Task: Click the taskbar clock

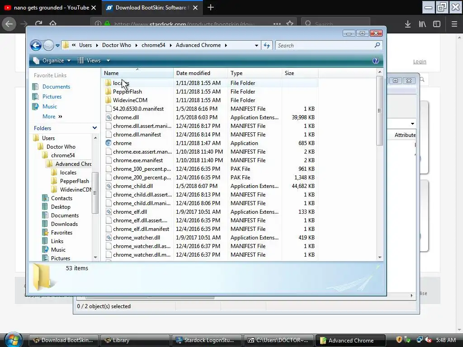Action: point(446,340)
